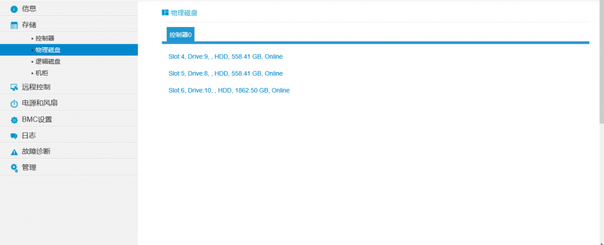
Task: Select the highlighted 物理磁盘 sidebar item
Action: click(x=47, y=50)
